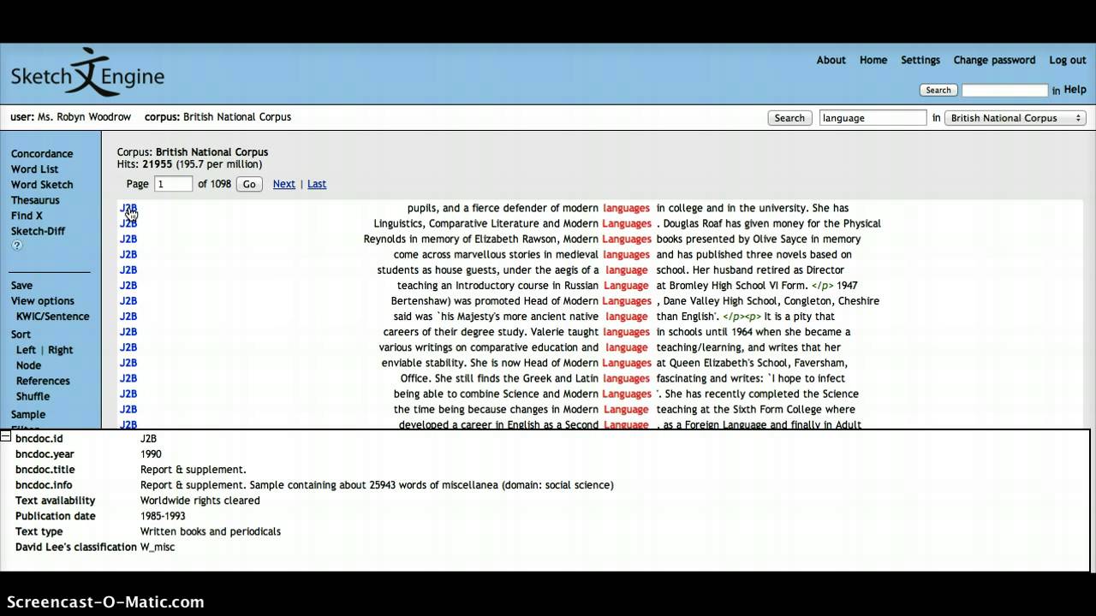
Task: Sort concordance by Right context
Action: tap(60, 350)
